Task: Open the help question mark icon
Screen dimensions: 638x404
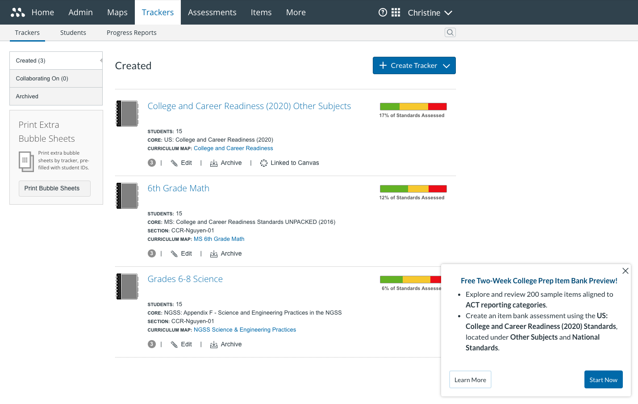Action: (x=383, y=13)
